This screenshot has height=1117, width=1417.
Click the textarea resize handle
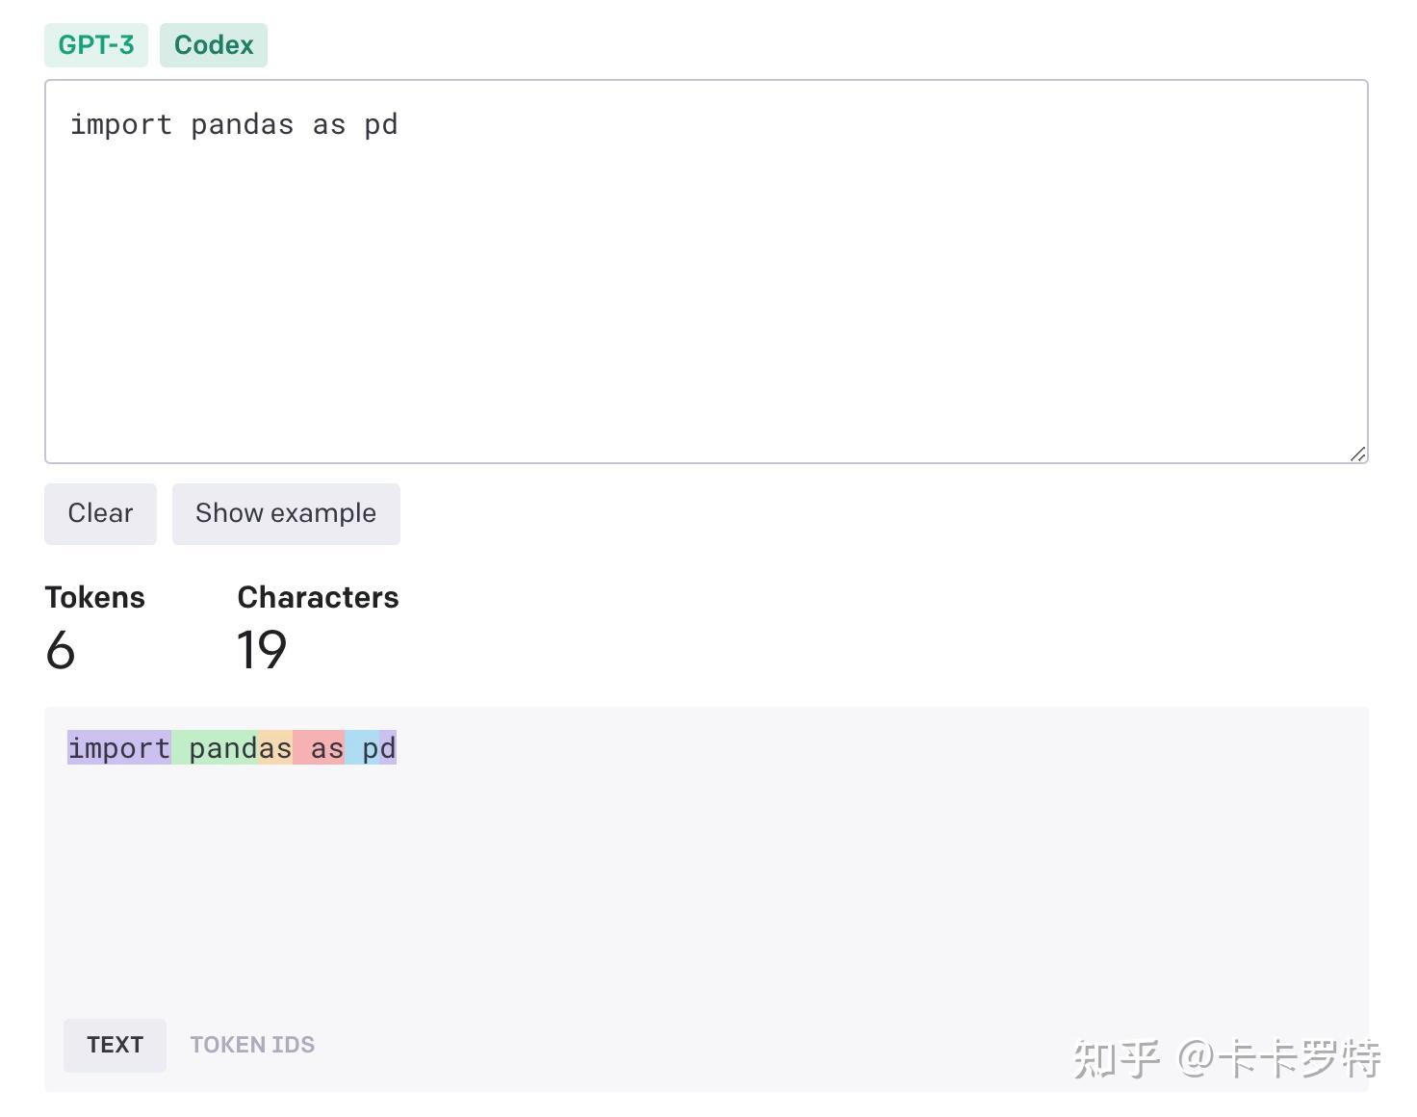(x=1357, y=454)
